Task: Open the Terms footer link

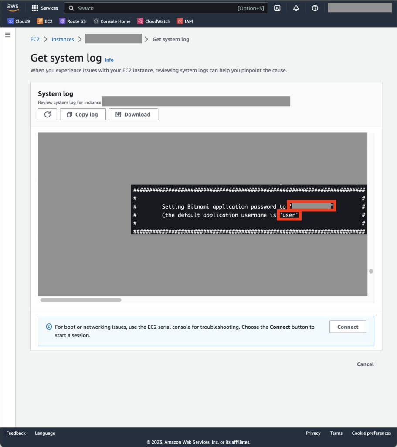Action: (336, 433)
